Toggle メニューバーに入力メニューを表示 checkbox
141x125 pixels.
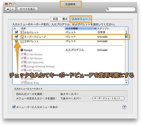point(14,107)
